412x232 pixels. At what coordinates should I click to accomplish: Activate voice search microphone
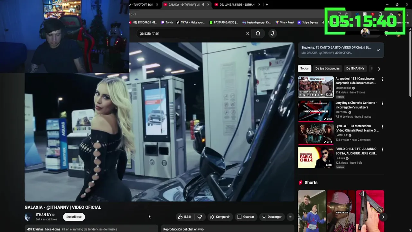click(x=273, y=34)
